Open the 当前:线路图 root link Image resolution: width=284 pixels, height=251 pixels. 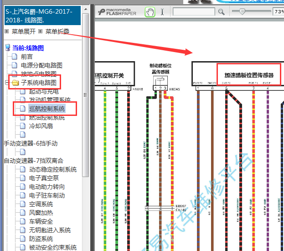pos(28,48)
